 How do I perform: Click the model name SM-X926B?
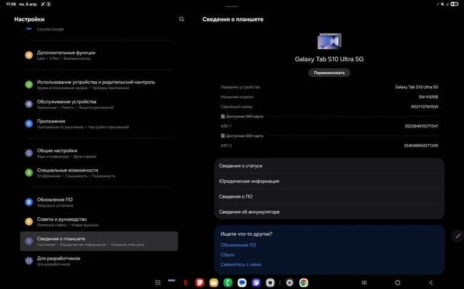click(x=428, y=97)
